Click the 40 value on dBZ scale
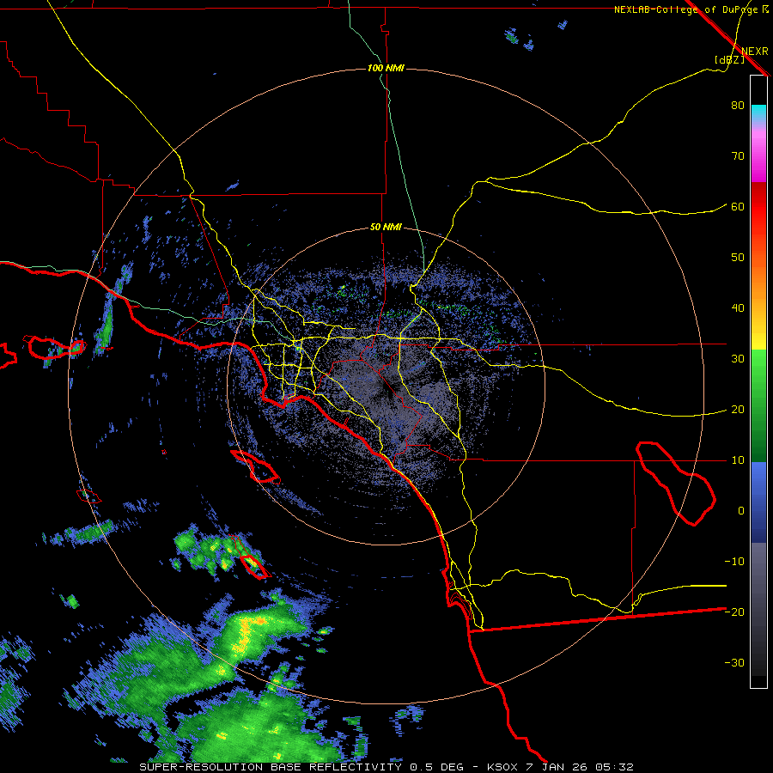 [x=738, y=308]
